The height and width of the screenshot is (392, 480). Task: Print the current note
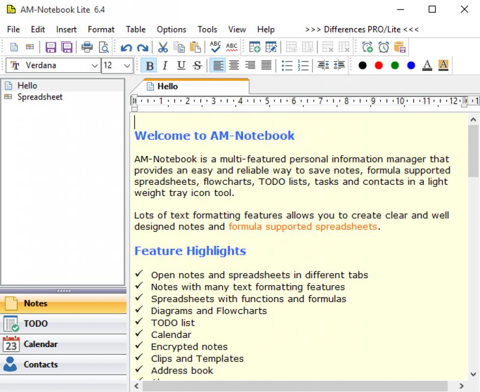87,47
